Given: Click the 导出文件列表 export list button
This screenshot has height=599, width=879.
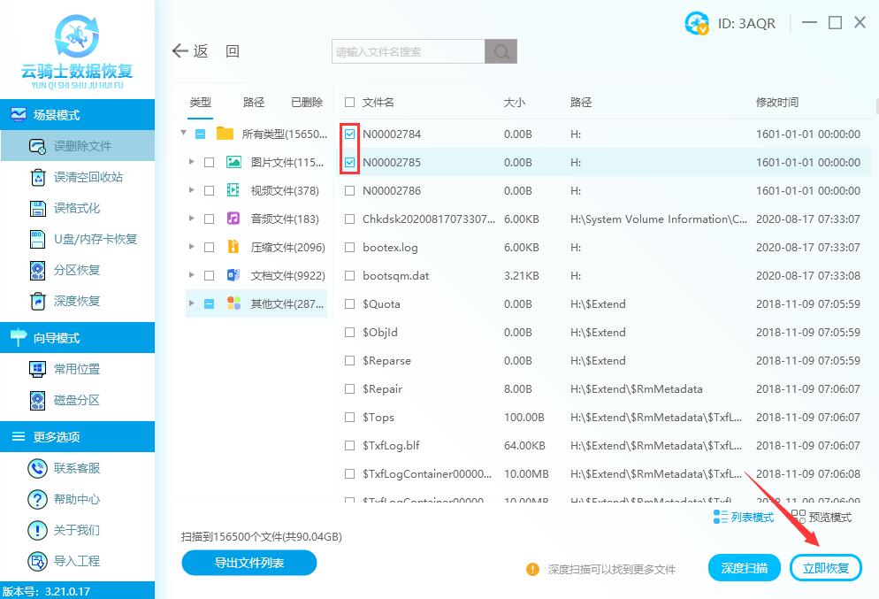Looking at the screenshot, I should pyautogui.click(x=248, y=563).
